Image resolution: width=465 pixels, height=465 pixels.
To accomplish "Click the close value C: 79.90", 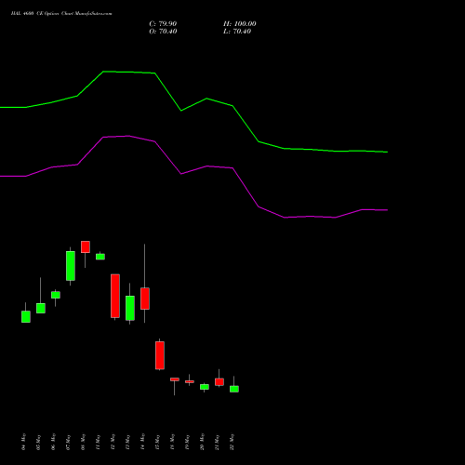I will [x=163, y=24].
